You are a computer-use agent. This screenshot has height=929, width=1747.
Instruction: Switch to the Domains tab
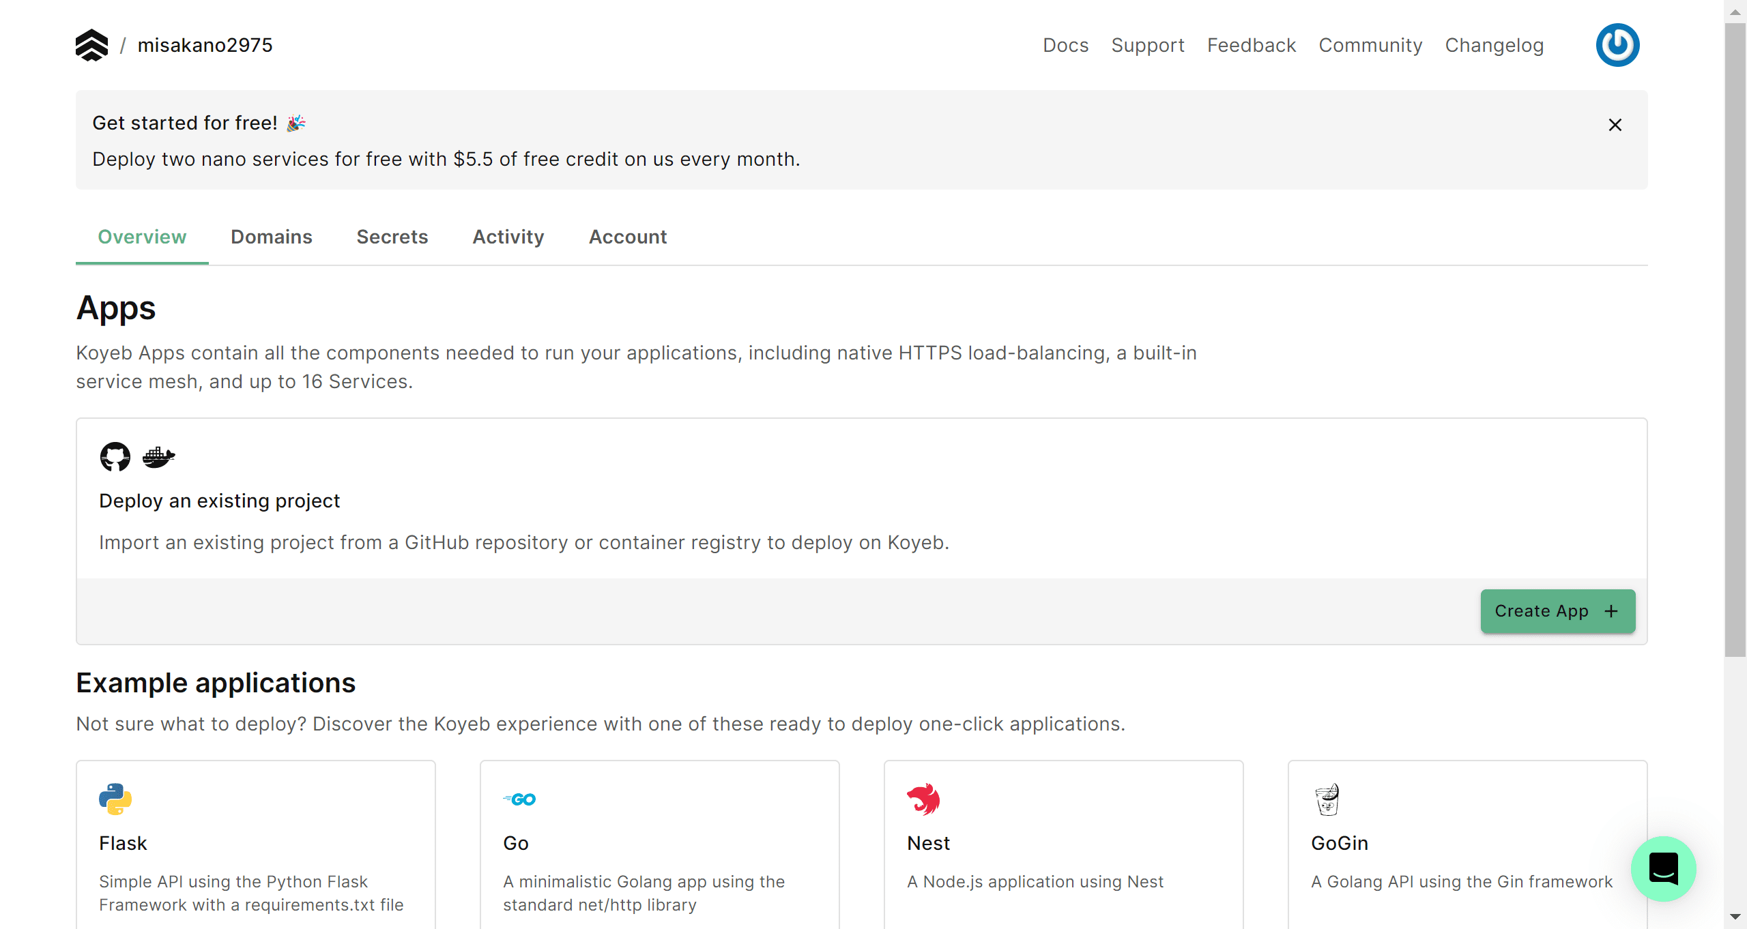coord(272,237)
